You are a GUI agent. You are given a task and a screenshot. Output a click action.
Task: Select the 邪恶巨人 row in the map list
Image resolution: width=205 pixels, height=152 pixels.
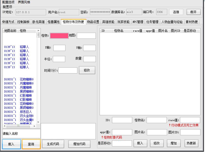(x=26, y=112)
